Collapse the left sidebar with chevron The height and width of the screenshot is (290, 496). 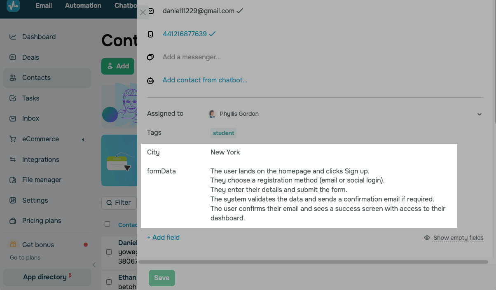click(94, 265)
